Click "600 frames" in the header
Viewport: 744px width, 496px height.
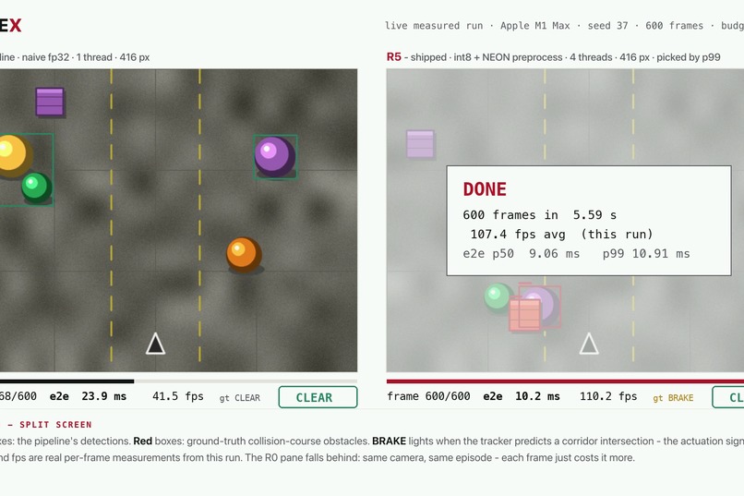coord(674,26)
